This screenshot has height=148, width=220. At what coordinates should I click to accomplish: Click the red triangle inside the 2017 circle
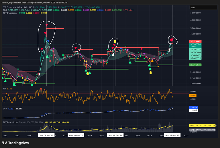(x=76, y=48)
